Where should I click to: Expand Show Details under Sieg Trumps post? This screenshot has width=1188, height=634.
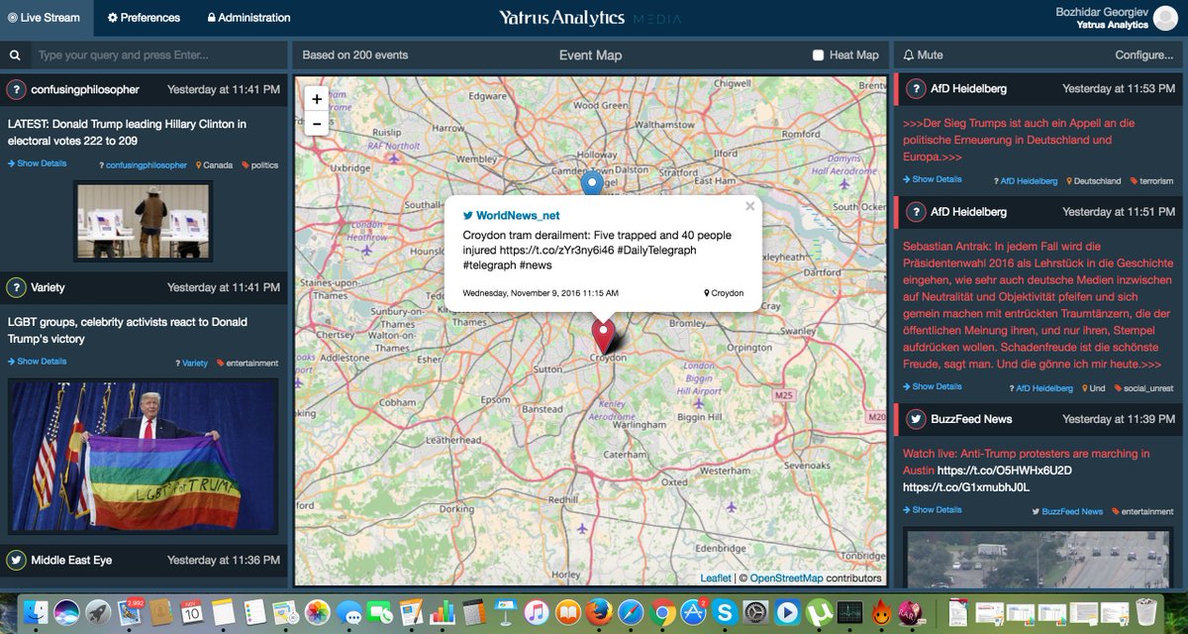(932, 179)
